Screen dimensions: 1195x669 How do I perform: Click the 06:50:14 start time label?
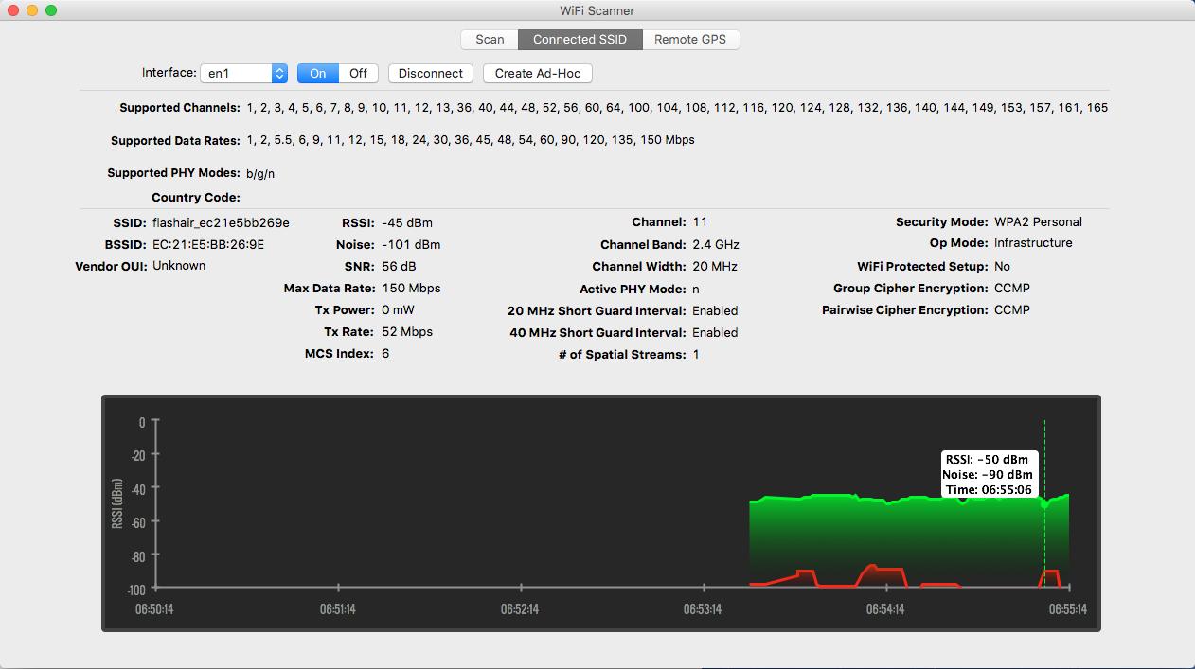154,609
